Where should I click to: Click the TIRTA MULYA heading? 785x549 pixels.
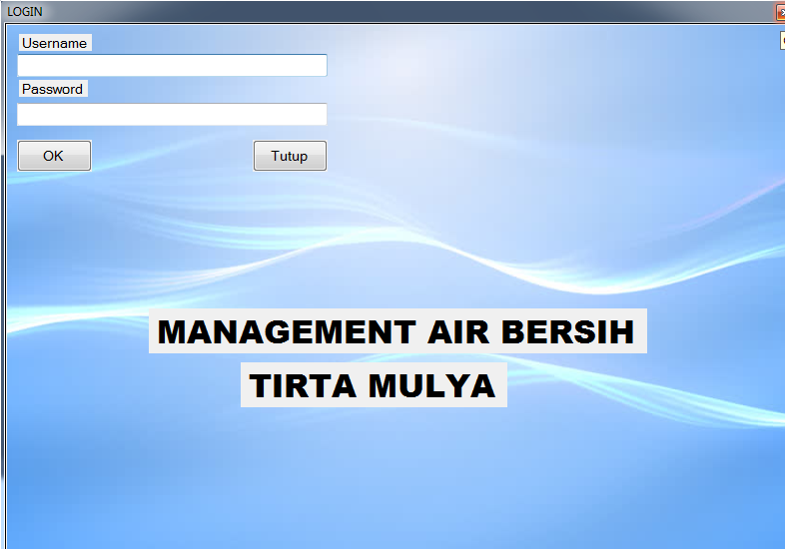pyautogui.click(x=374, y=385)
